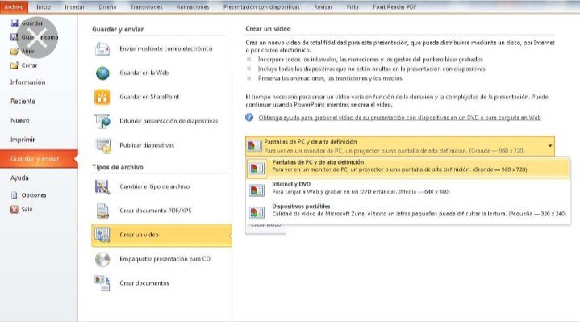Click the Guardar floppy disk icon

[15, 23]
